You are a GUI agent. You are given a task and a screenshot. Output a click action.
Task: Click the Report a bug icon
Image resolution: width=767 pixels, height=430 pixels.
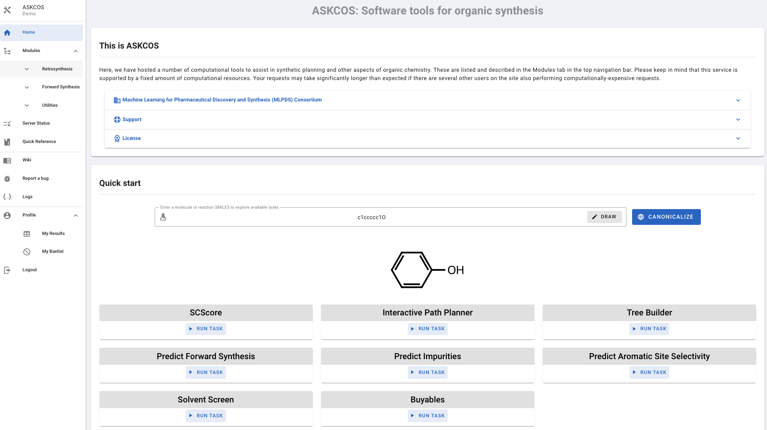pos(7,179)
